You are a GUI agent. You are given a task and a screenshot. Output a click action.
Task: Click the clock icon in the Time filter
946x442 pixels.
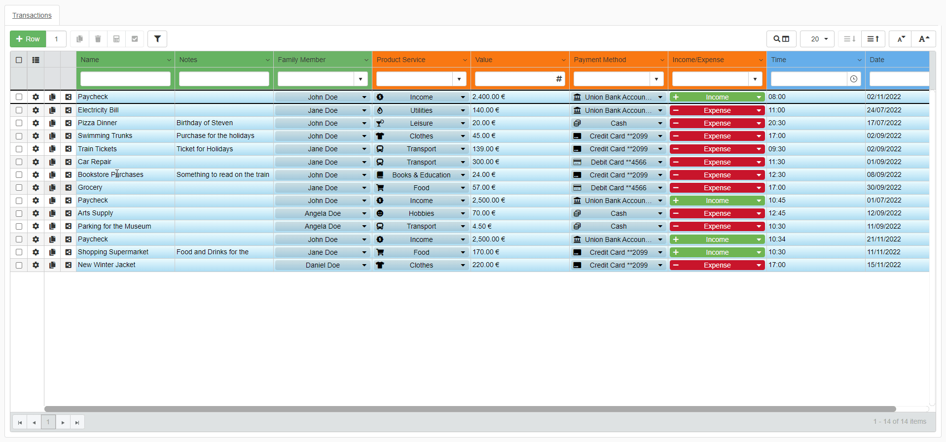(x=854, y=79)
